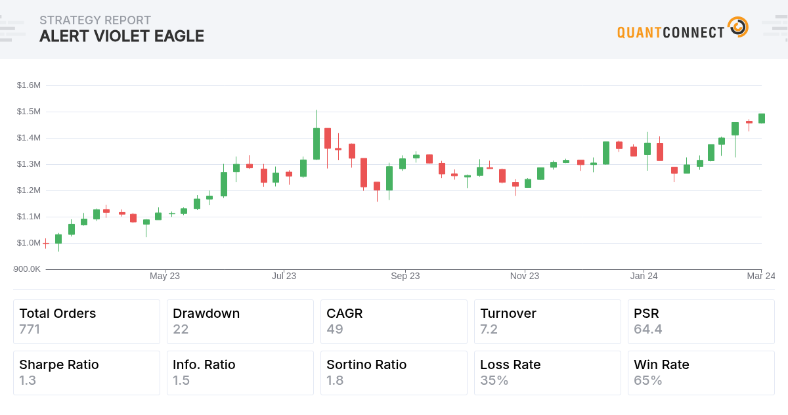
Task: Click the $1.5M y-axis label
Action: 29,112
